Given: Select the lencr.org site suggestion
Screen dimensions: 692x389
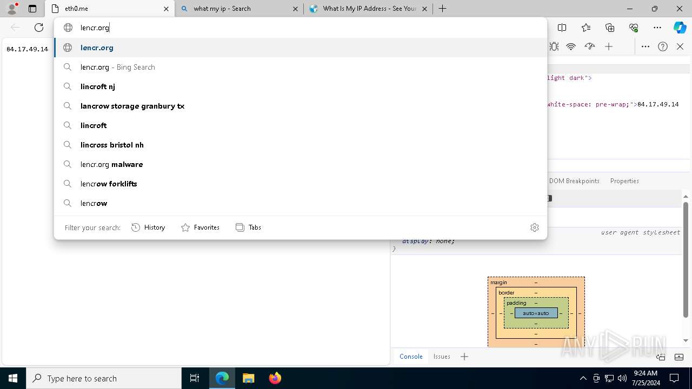Looking at the screenshot, I should 301,48.
